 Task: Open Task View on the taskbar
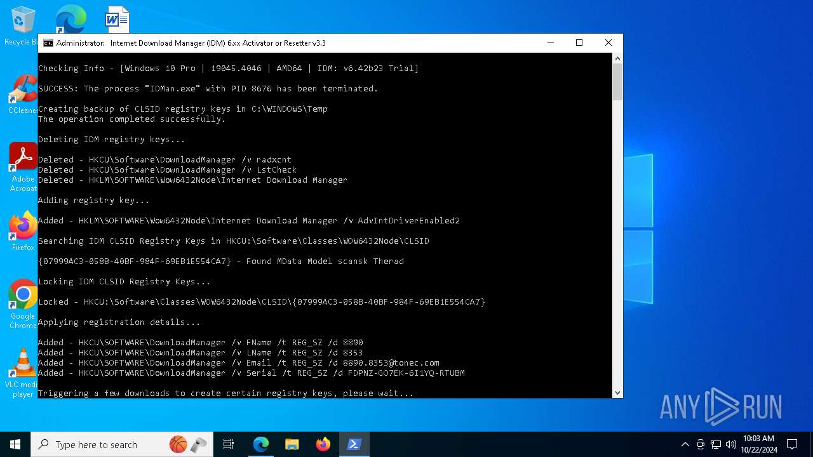coord(229,444)
